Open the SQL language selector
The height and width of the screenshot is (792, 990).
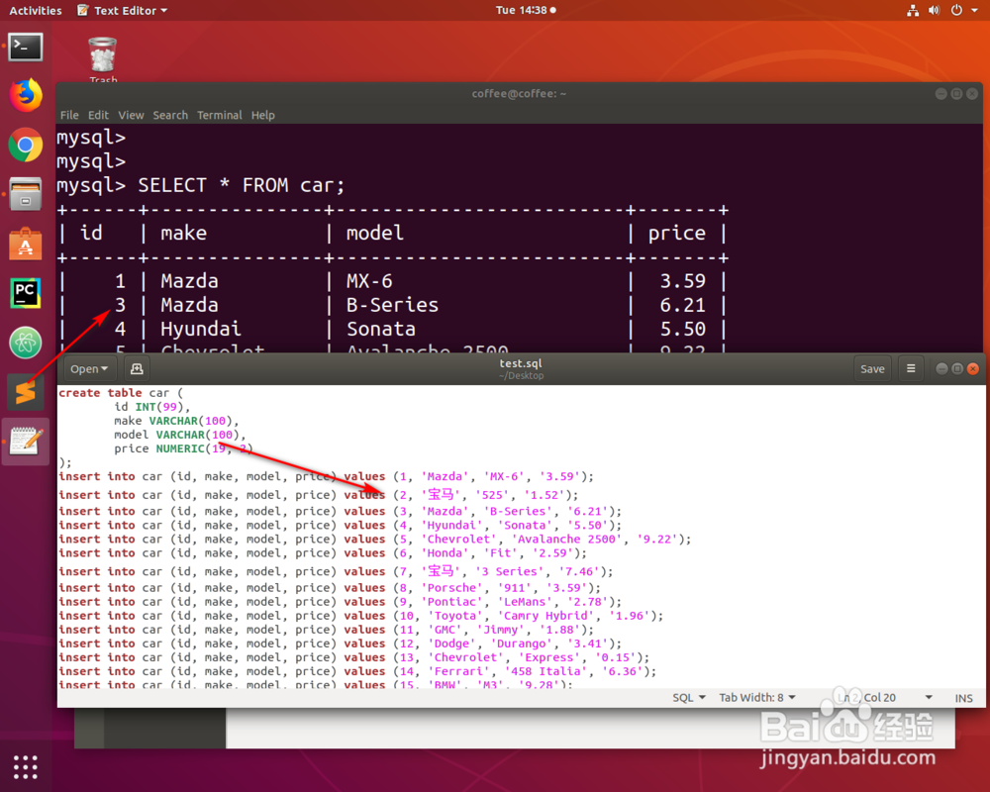pos(689,697)
